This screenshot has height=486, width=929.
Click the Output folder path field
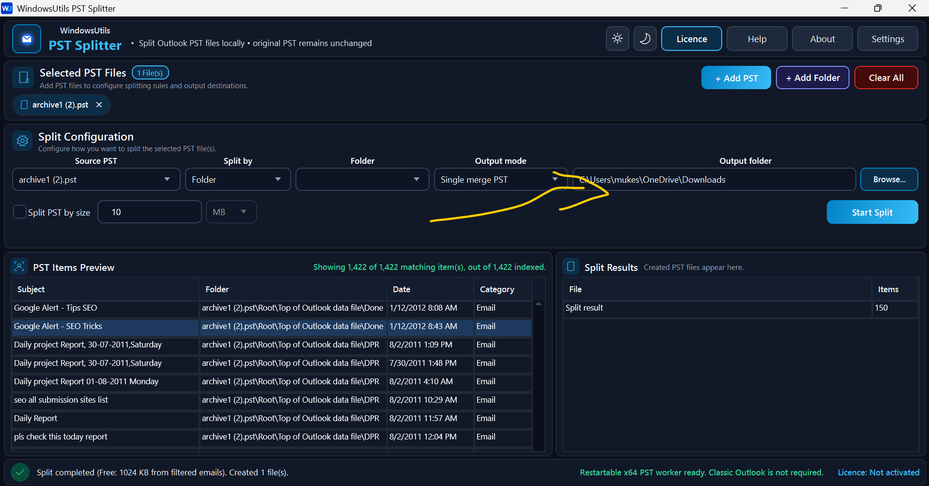(714, 179)
